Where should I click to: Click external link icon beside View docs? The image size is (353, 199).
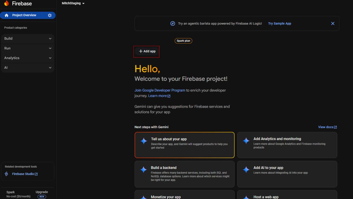pos(335,127)
